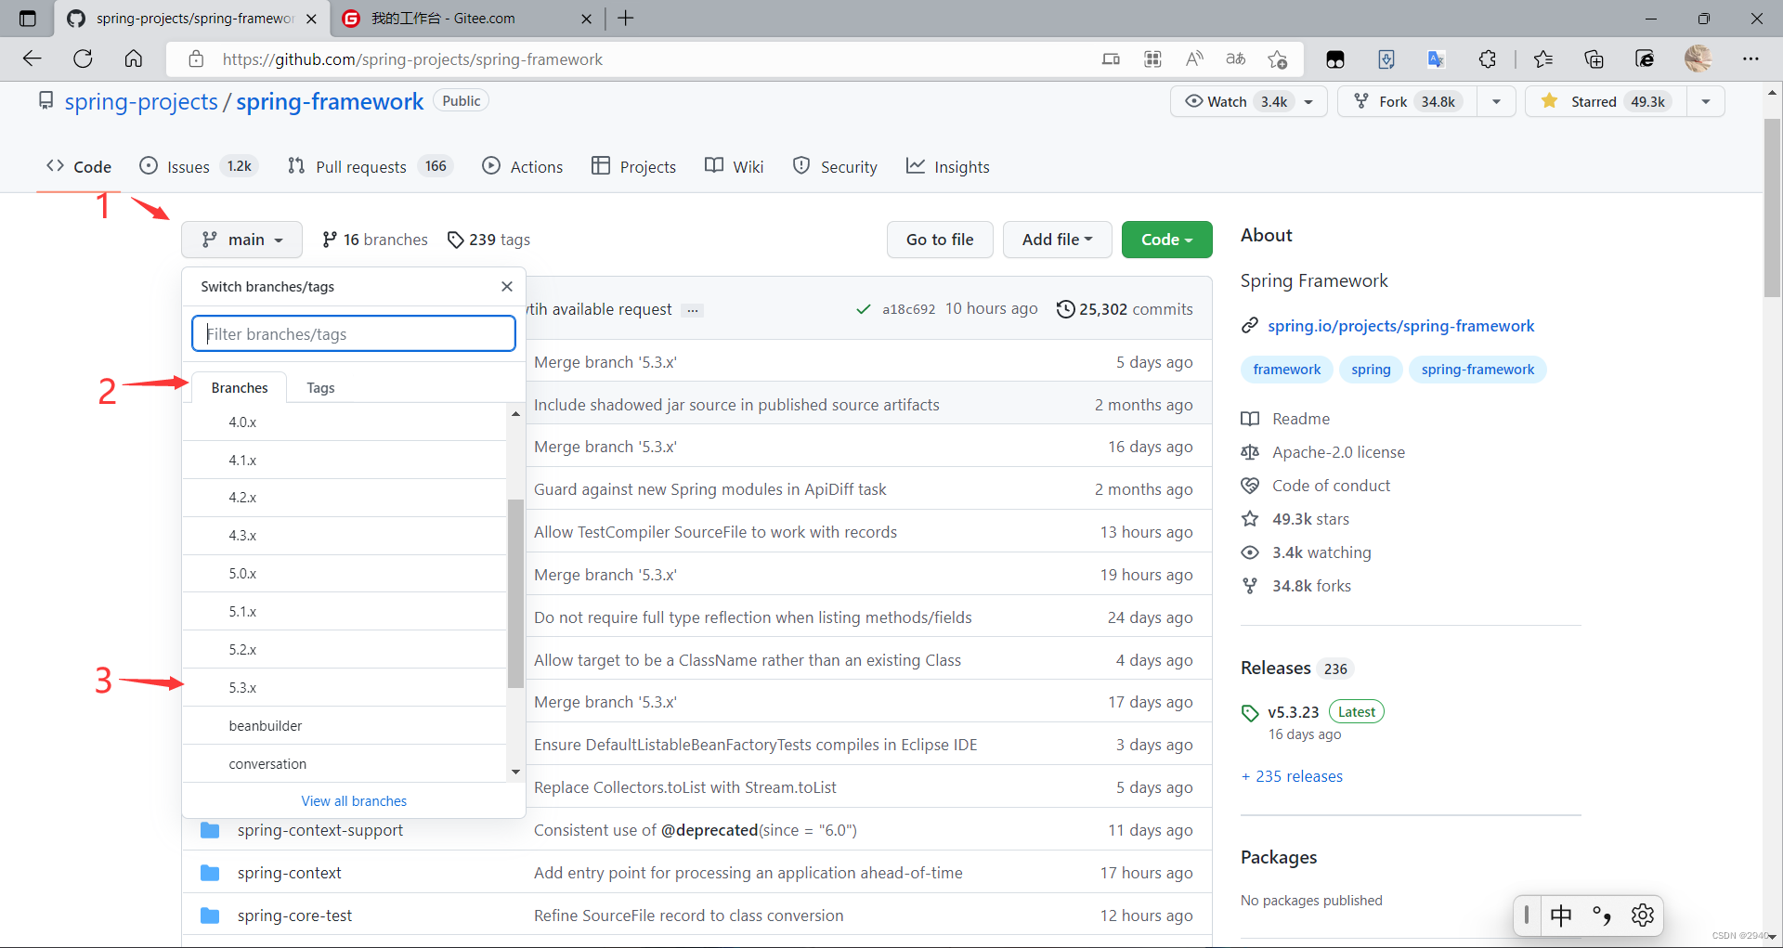Viewport: 1783px width, 948px height.
Task: Select the conversation branch
Action: point(345,763)
